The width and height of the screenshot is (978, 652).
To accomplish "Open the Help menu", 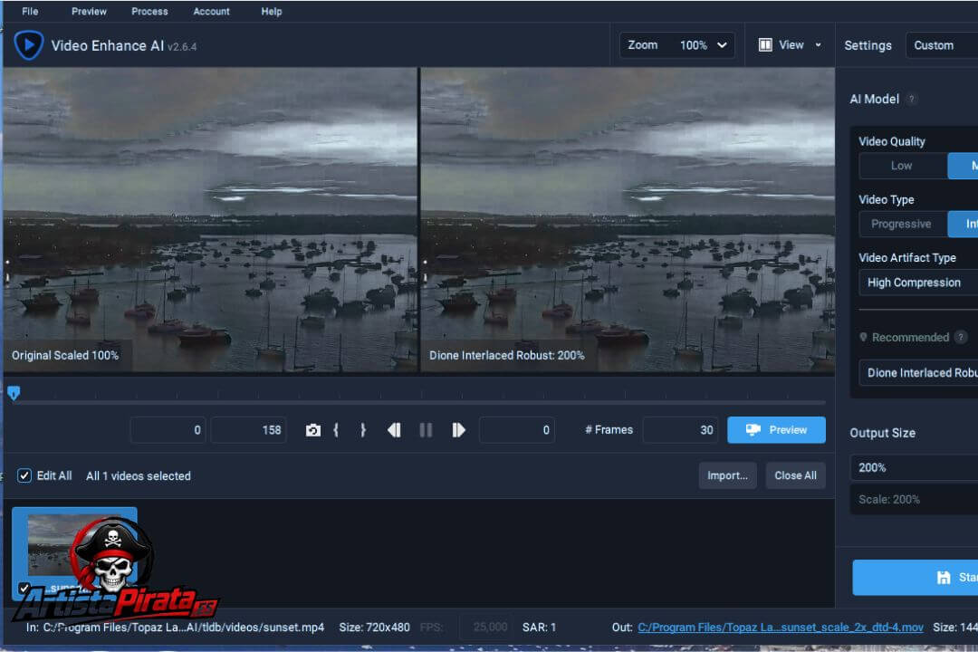I will pyautogui.click(x=272, y=11).
